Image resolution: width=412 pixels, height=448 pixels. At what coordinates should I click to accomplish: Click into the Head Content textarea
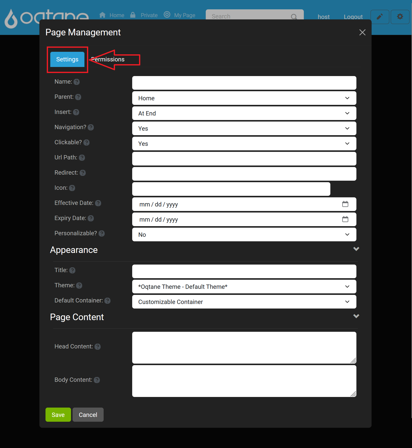click(244, 348)
